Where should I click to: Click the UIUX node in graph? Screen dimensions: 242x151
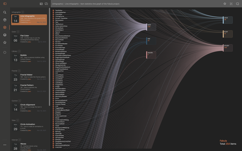tap(227, 19)
